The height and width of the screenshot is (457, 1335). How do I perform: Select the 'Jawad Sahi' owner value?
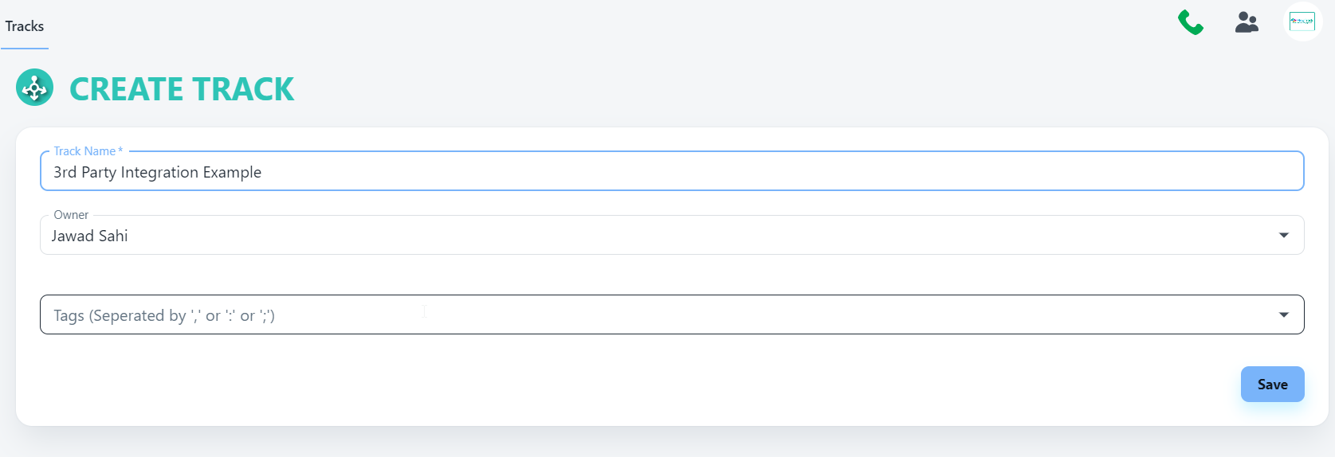pyautogui.click(x=89, y=236)
